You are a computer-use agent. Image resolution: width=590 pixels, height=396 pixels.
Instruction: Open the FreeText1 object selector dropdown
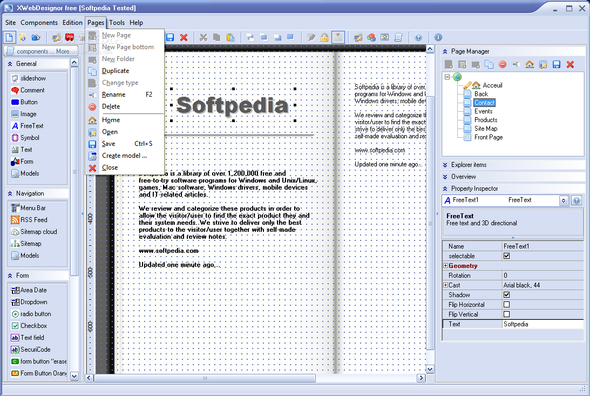pos(564,200)
